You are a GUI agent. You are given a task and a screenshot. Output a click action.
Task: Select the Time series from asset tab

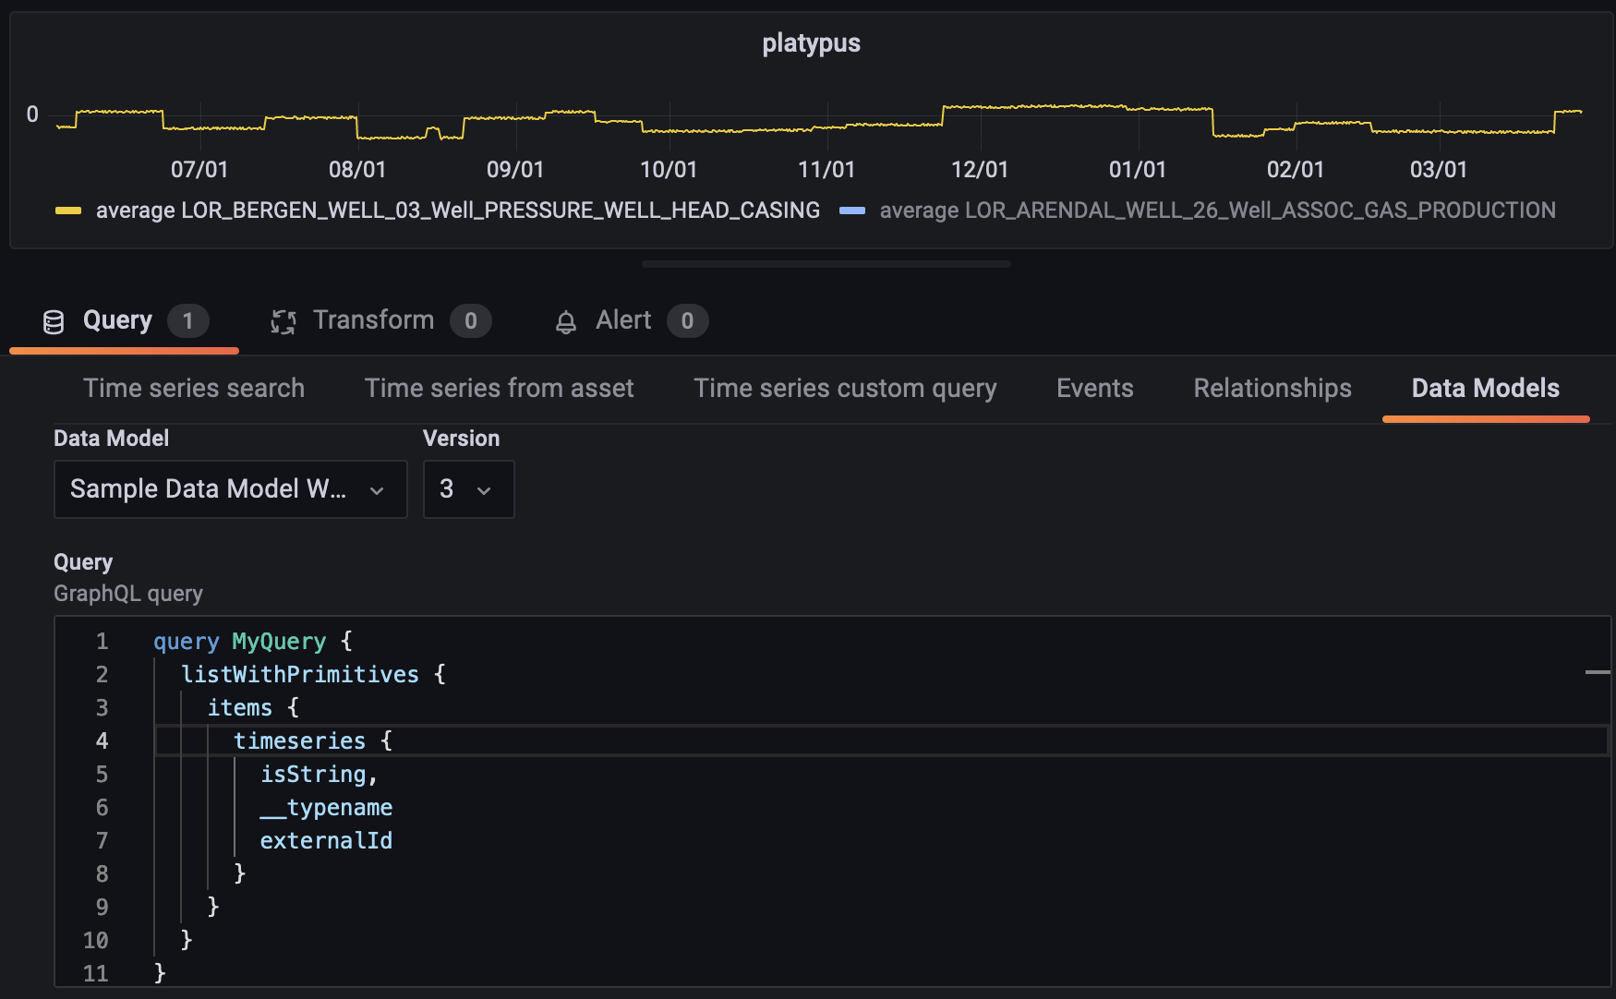[499, 388]
